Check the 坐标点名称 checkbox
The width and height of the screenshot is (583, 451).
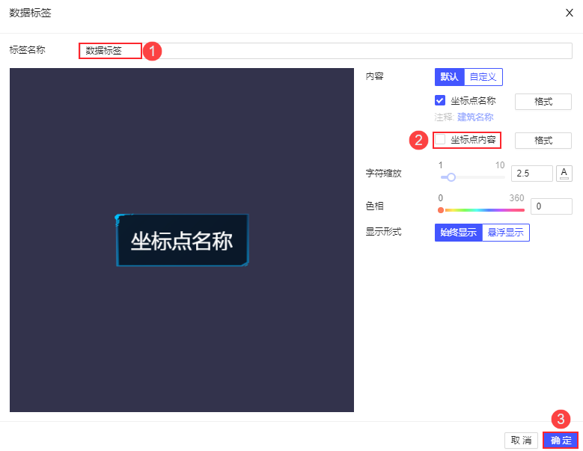pyautogui.click(x=440, y=100)
